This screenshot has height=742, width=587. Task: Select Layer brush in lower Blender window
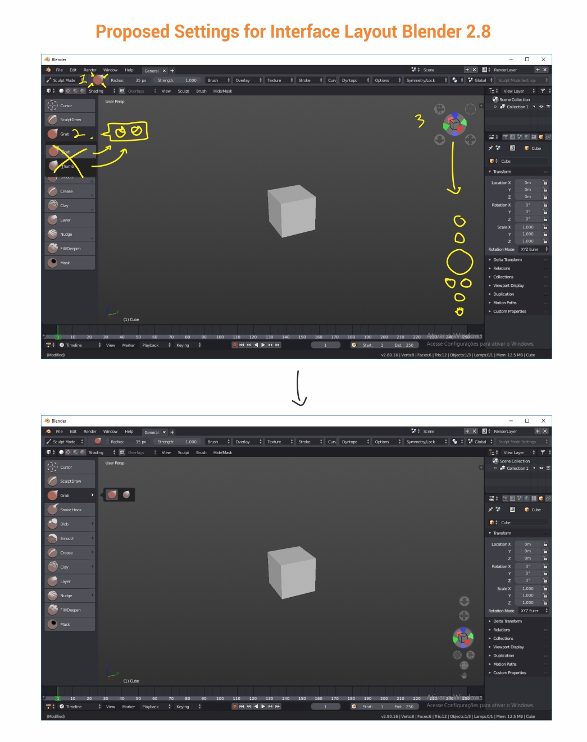(x=70, y=581)
